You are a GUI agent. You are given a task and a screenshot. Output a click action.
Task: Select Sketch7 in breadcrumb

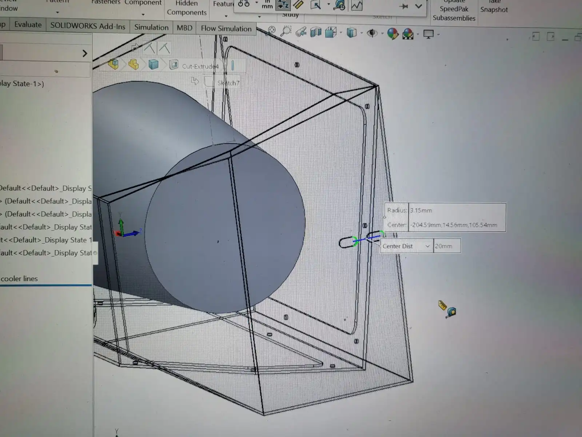click(x=228, y=83)
